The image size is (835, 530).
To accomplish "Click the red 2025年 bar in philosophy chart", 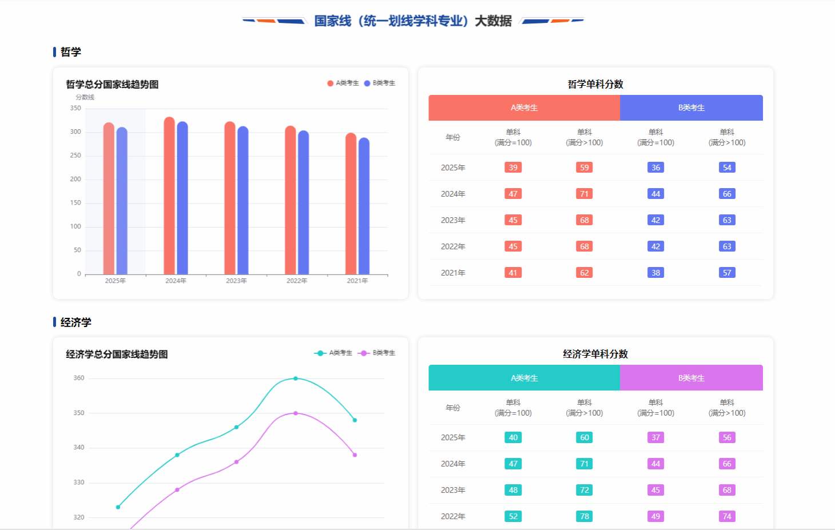I will click(x=109, y=200).
